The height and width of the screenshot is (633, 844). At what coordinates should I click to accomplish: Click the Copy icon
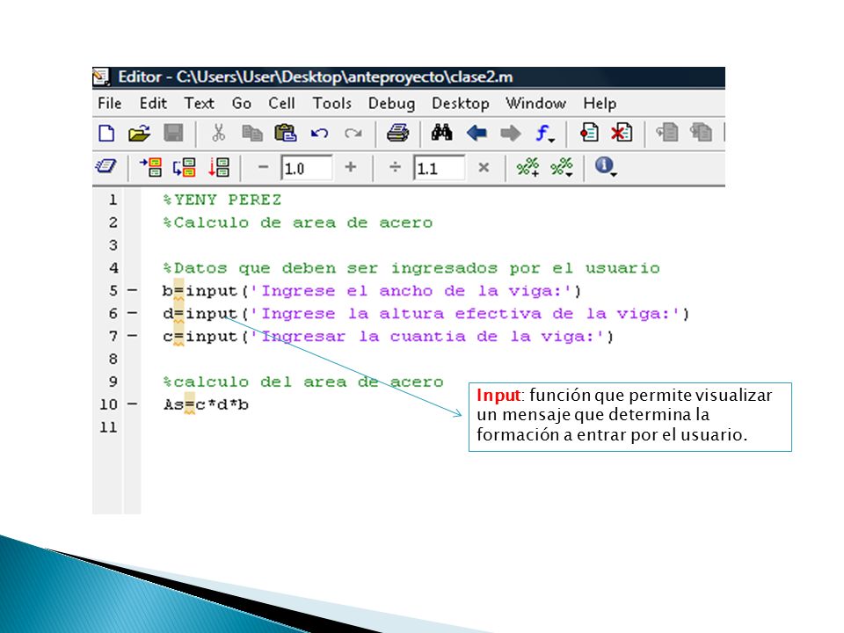[x=252, y=133]
